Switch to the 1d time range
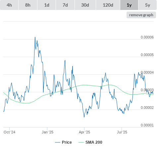This screenshot has height=151, width=157. click(47, 5)
